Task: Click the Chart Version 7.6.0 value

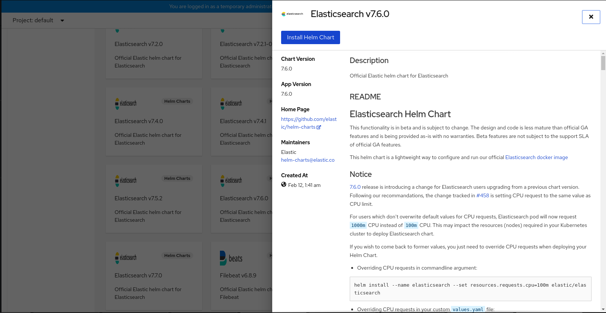Action: pyautogui.click(x=287, y=69)
